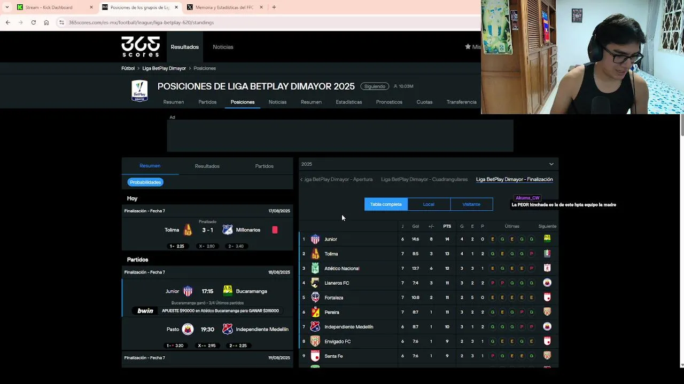The height and width of the screenshot is (384, 684).
Task: Switch to the Stream - Kick Dashboard browser tab
Action: click(x=53, y=7)
